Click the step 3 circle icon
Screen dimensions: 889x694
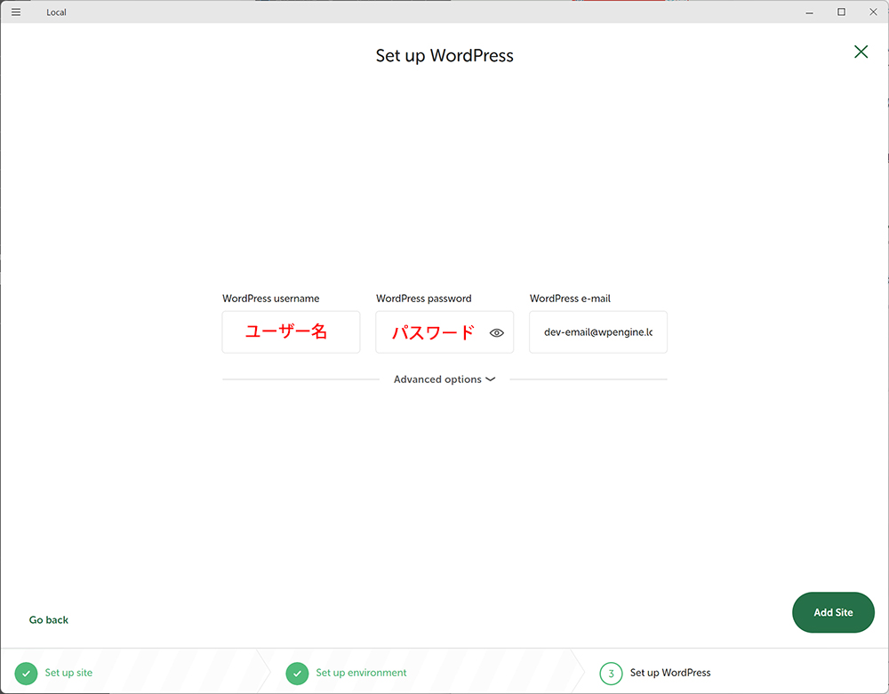click(612, 674)
